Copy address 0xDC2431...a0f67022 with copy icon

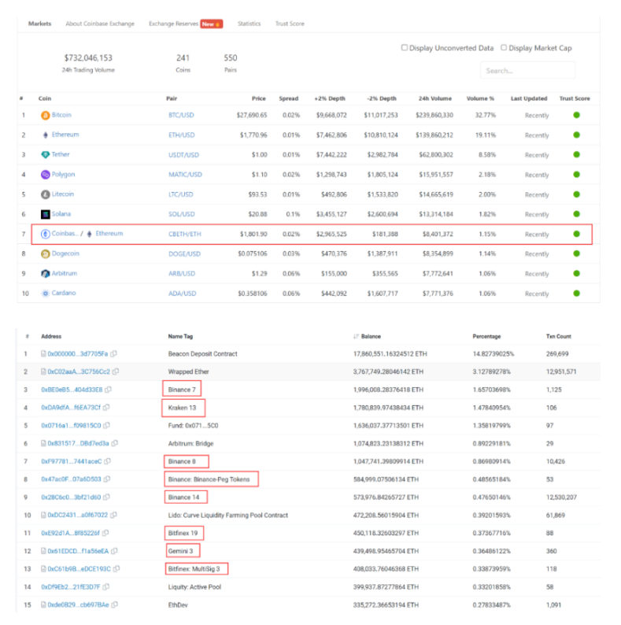[113, 515]
